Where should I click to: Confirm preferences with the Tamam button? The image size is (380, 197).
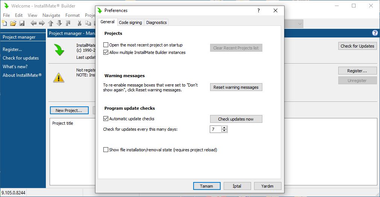207,186
